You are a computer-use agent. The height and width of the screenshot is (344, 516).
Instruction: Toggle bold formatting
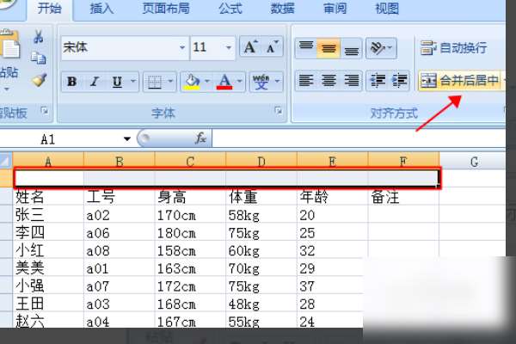pyautogui.click(x=71, y=82)
